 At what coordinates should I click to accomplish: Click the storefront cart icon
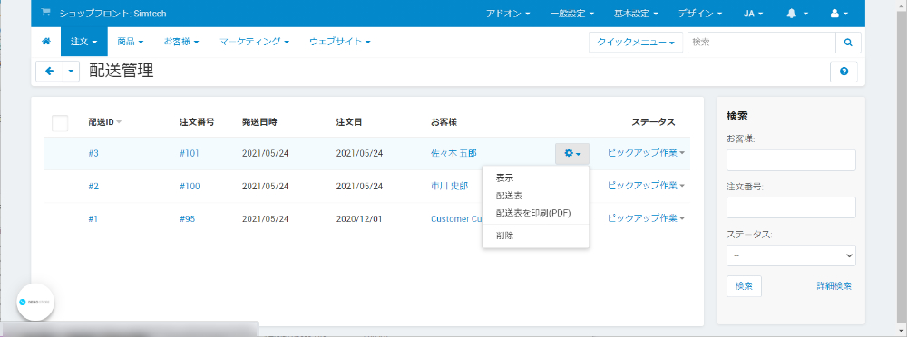(x=45, y=13)
